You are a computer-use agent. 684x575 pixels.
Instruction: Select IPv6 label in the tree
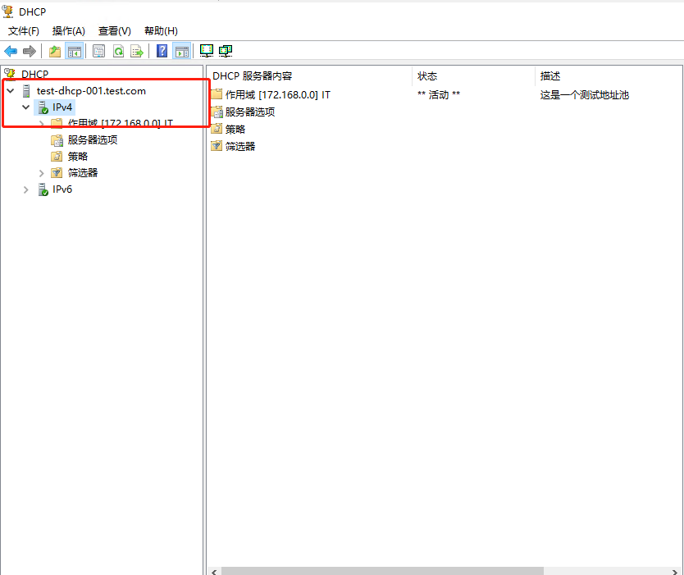(x=62, y=189)
